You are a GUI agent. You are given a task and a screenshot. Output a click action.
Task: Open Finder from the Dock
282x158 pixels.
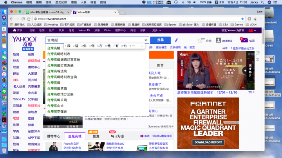tap(4, 12)
